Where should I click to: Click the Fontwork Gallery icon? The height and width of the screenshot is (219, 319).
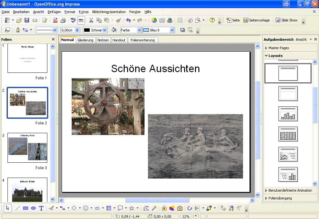click(164, 208)
